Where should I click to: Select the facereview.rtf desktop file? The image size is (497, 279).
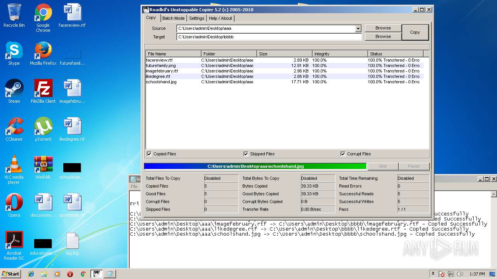tap(72, 15)
